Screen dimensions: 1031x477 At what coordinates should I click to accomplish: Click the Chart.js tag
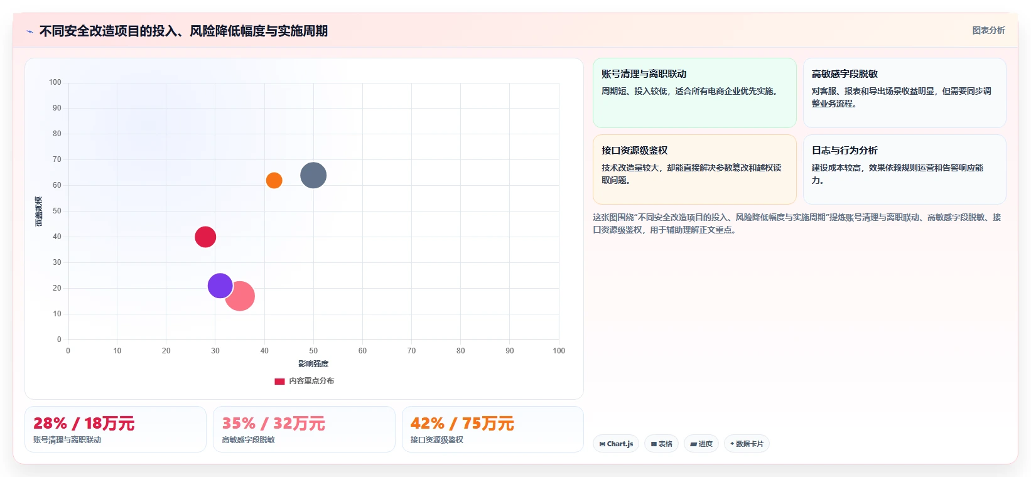pos(616,444)
